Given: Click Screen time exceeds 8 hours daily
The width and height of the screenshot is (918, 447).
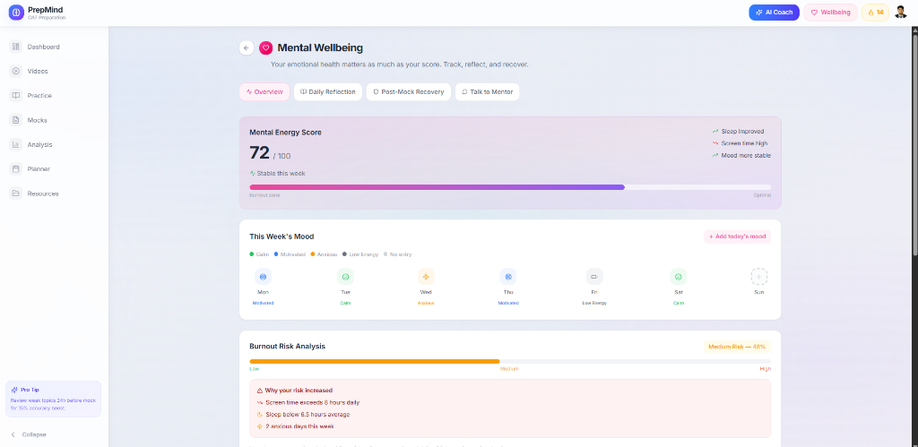Looking at the screenshot, I should click(x=308, y=402).
